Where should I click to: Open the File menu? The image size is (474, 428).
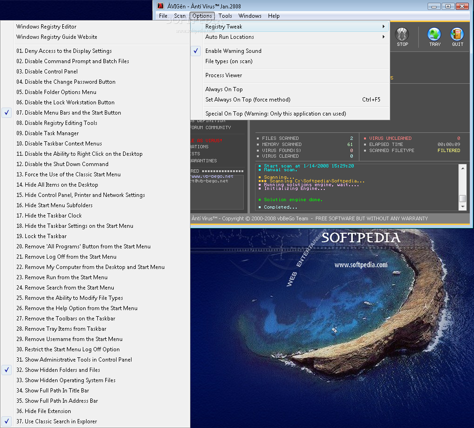(x=163, y=16)
